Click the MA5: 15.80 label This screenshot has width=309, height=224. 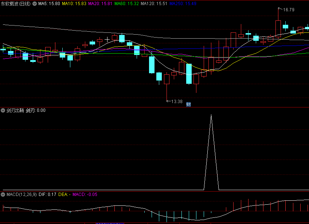(x=49, y=4)
